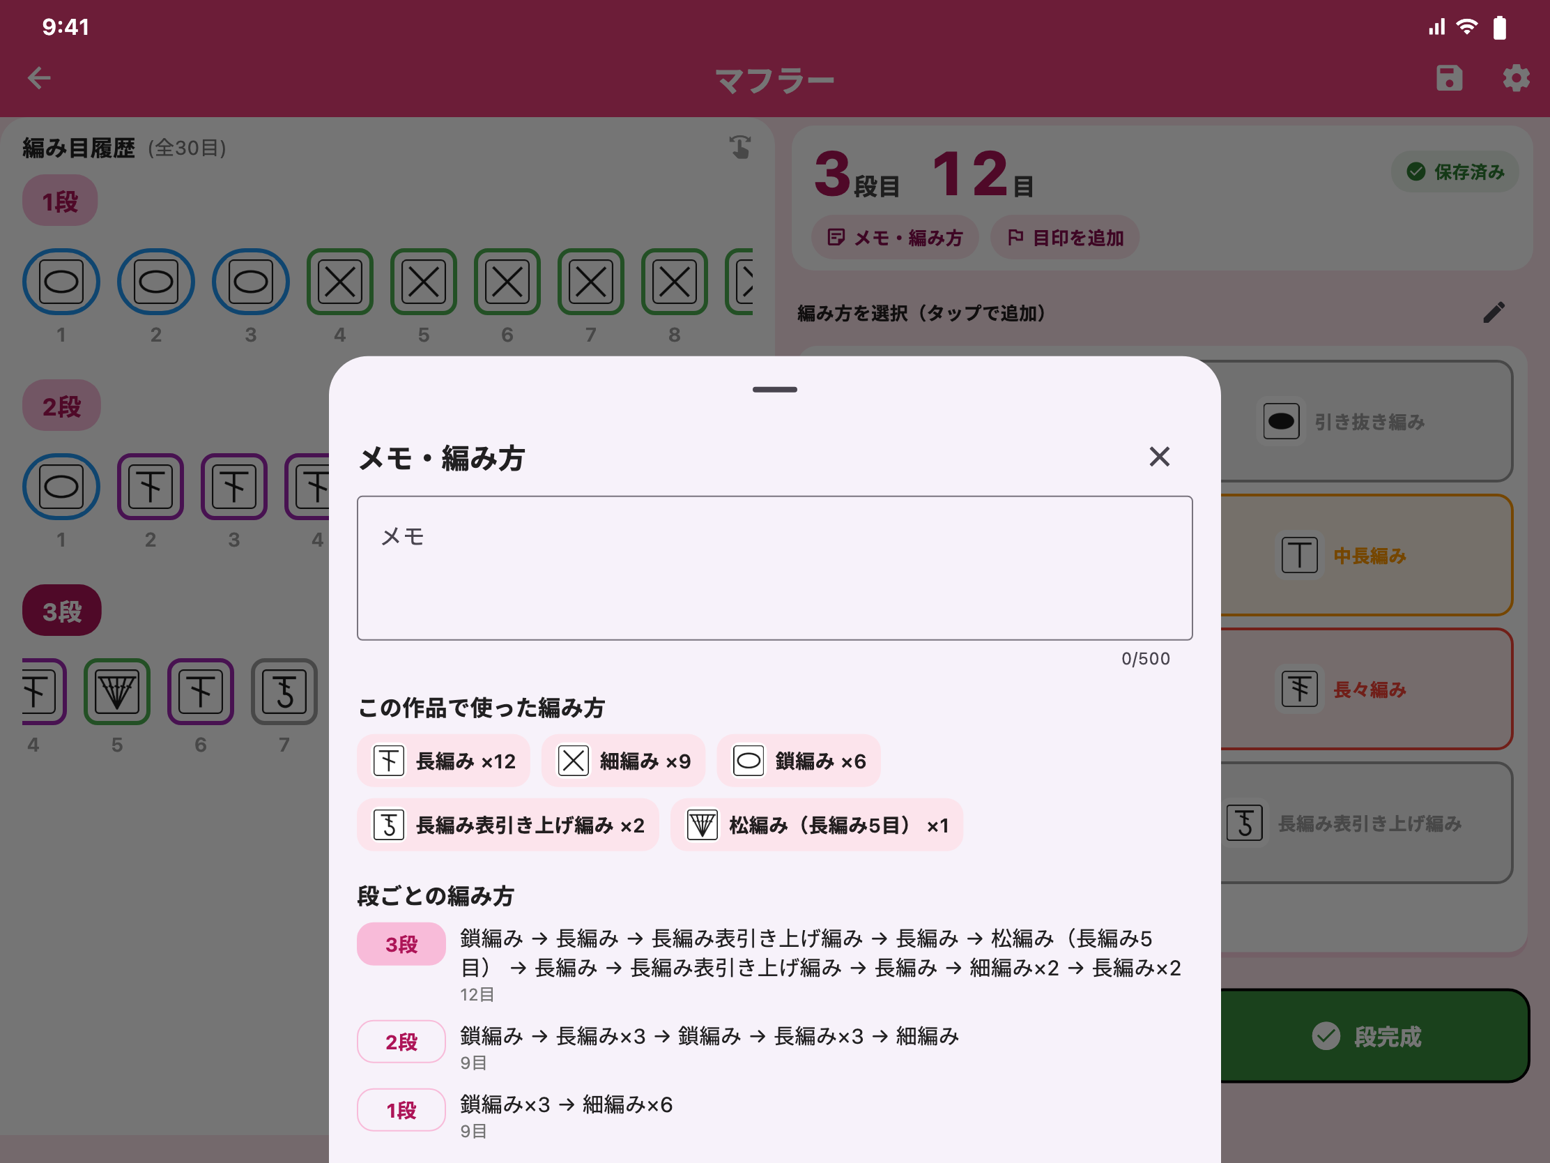Select chain stitch 1 in row 2
Image resolution: width=1550 pixels, height=1163 pixels.
61,487
